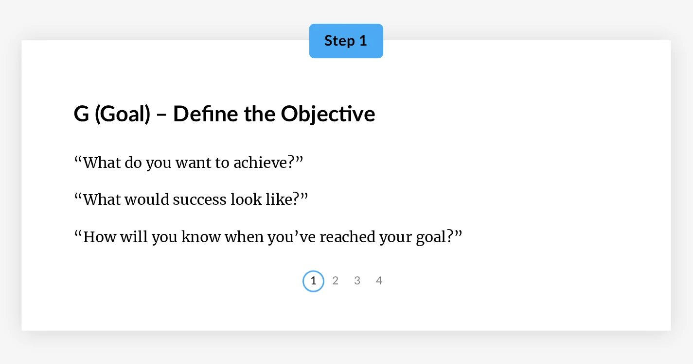Select the "What do you want to achieve?" line
The height and width of the screenshot is (364, 693).
click(189, 162)
